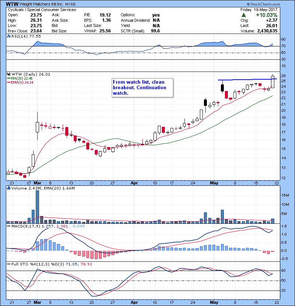Click the Prev Close value 23.64
This screenshot has height=306, width=295.
(36, 31)
